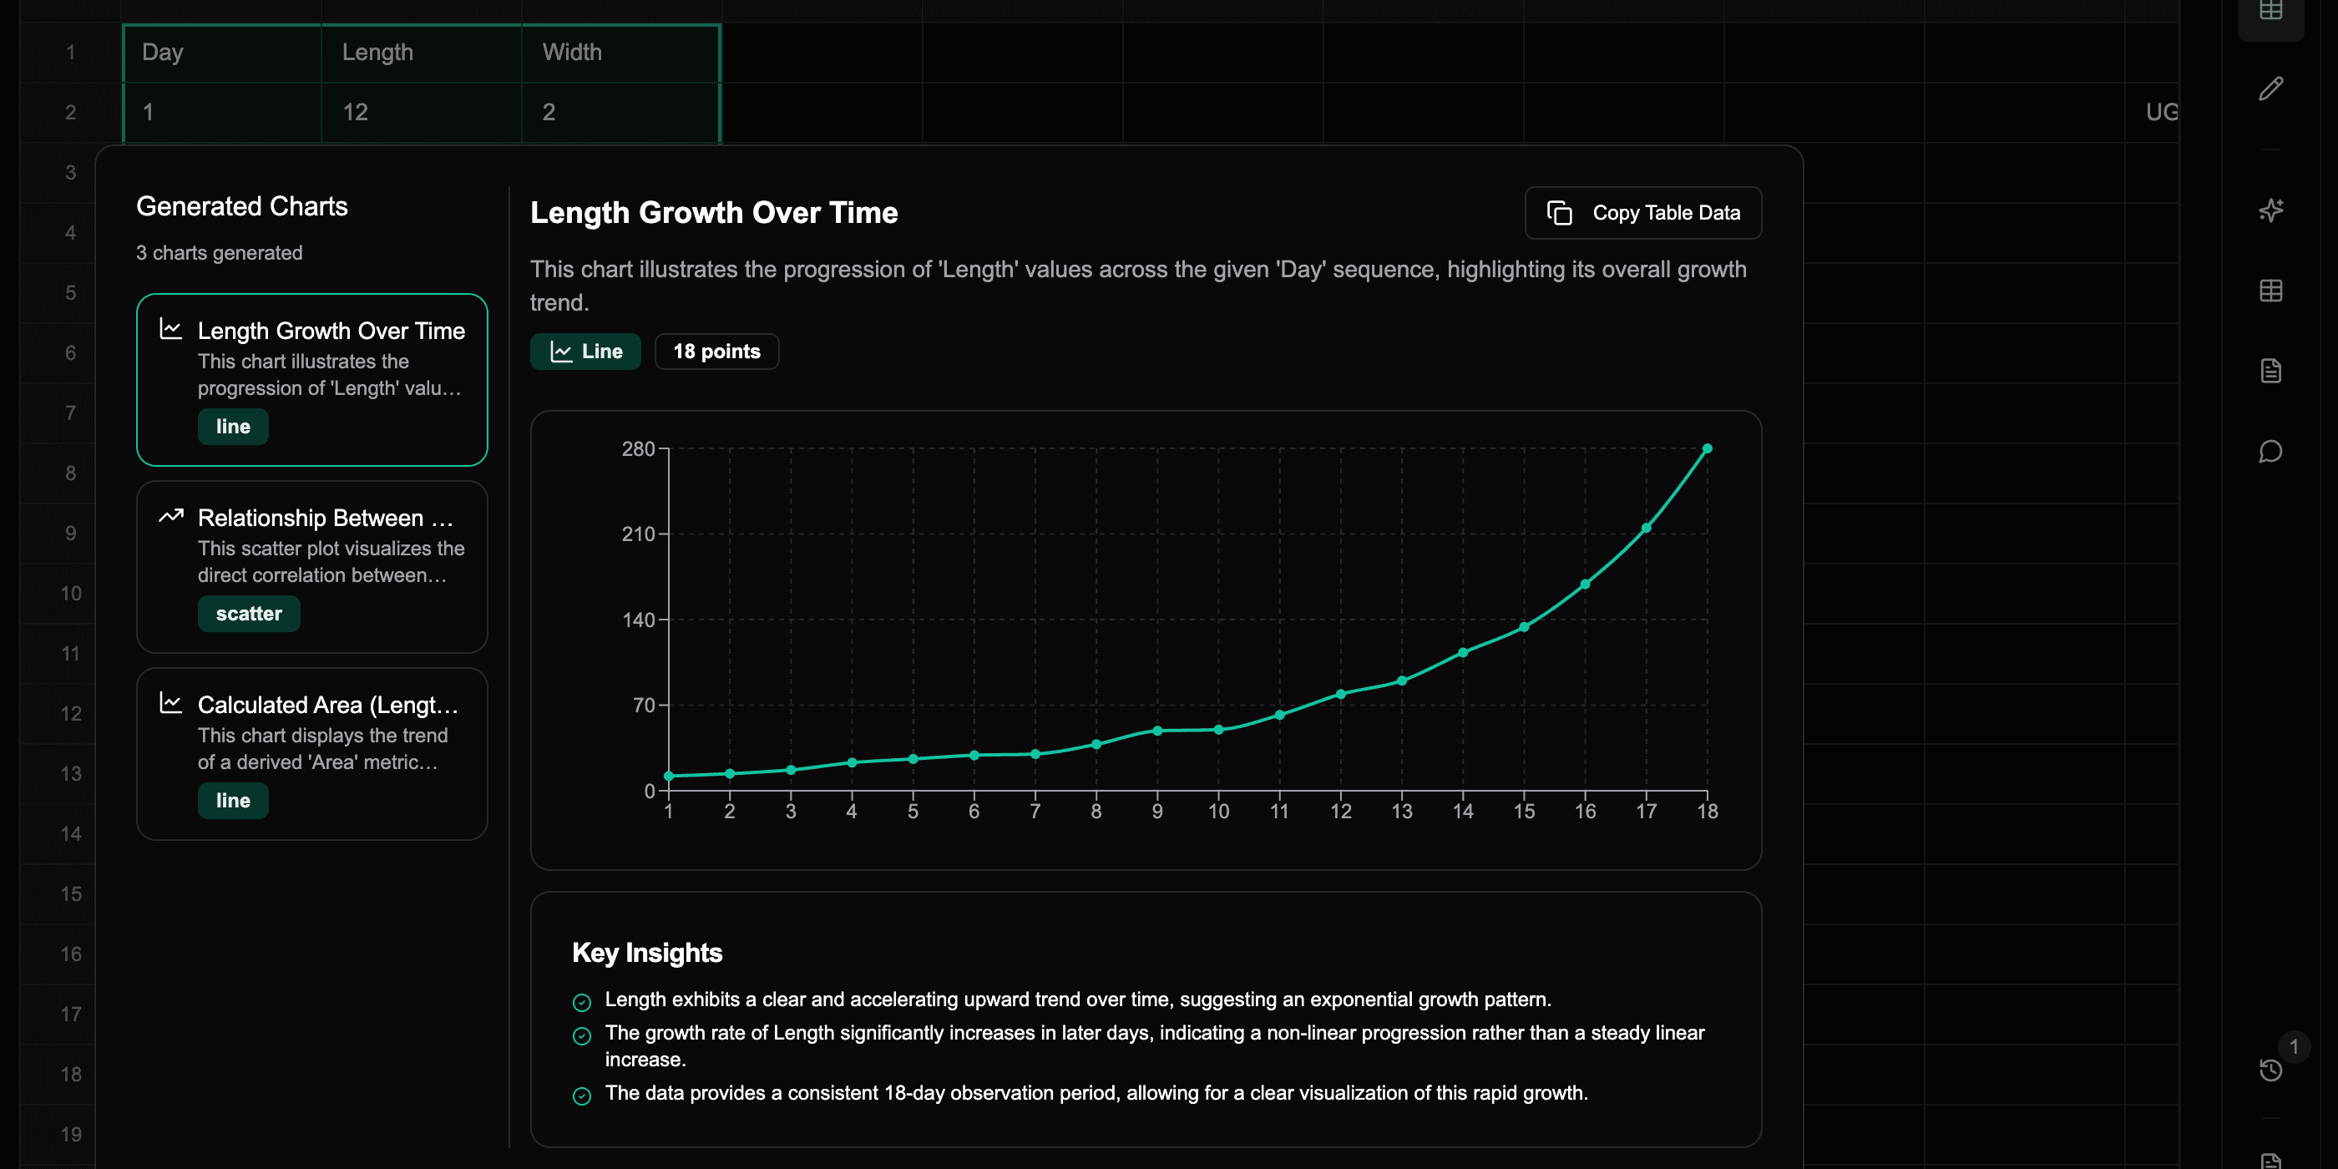Click the top spreadsheet icon in sidebar
2338x1169 pixels.
2270,11
